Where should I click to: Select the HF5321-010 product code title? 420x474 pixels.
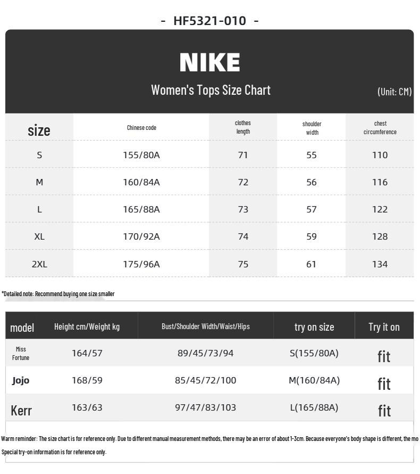(209, 21)
